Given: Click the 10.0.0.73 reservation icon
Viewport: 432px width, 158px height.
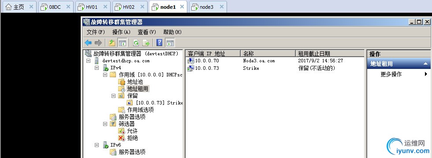Looking at the screenshot, I should pyautogui.click(x=190, y=68).
